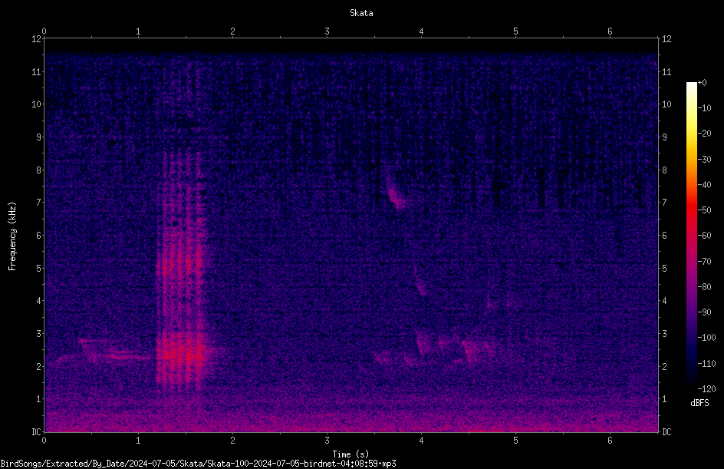Click the "-40" value on the color scale

click(x=704, y=185)
